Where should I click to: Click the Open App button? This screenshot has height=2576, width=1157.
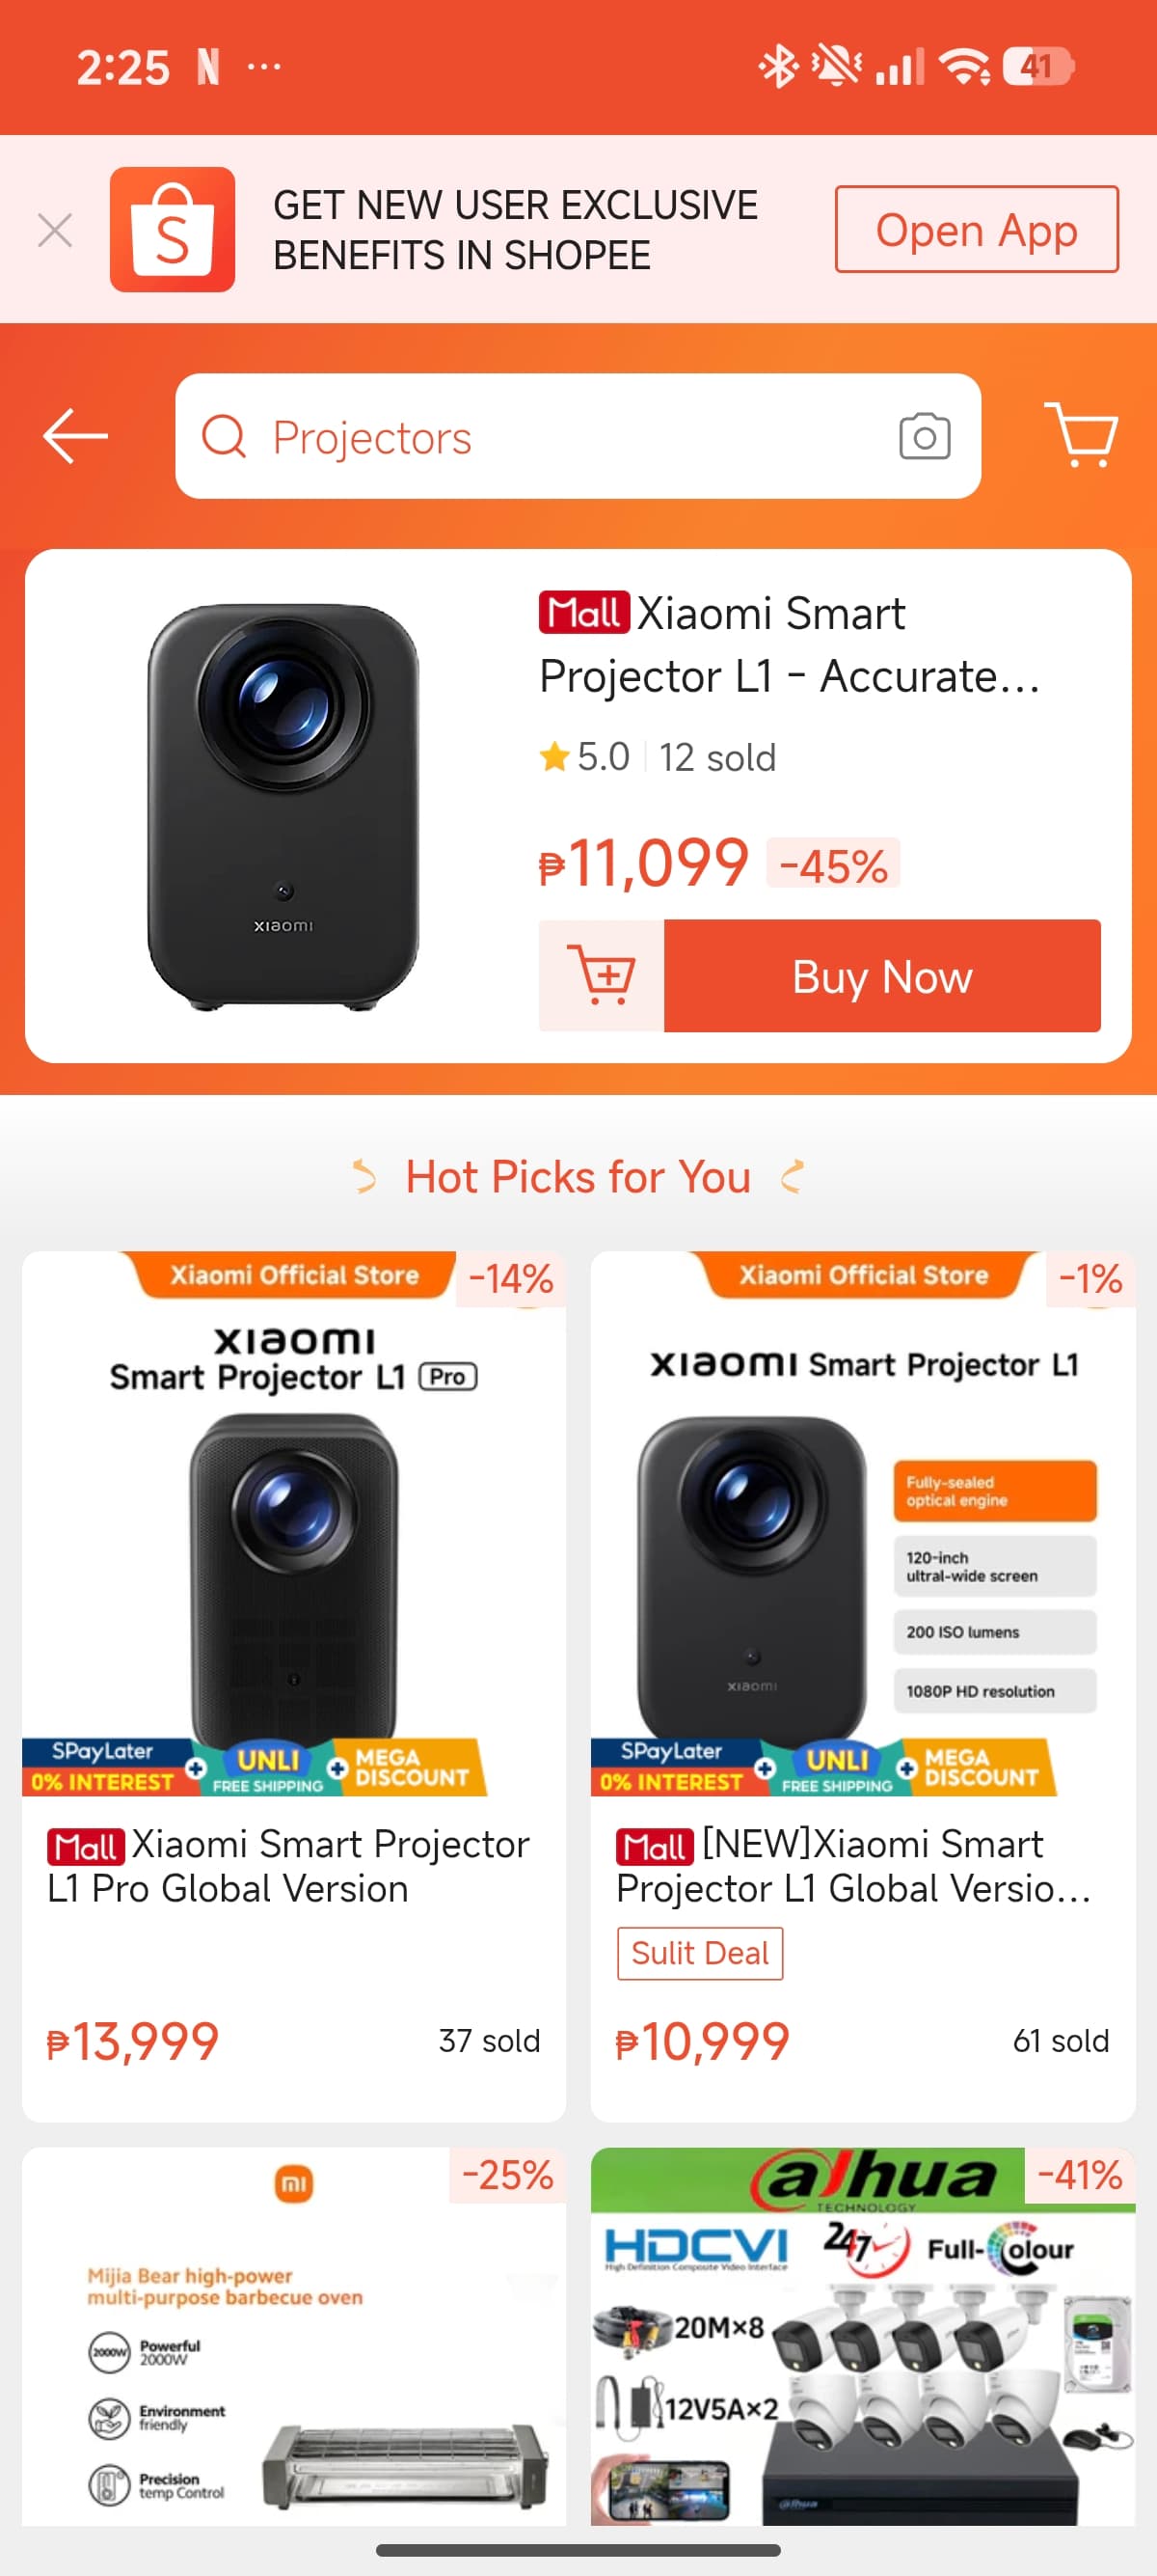click(976, 229)
